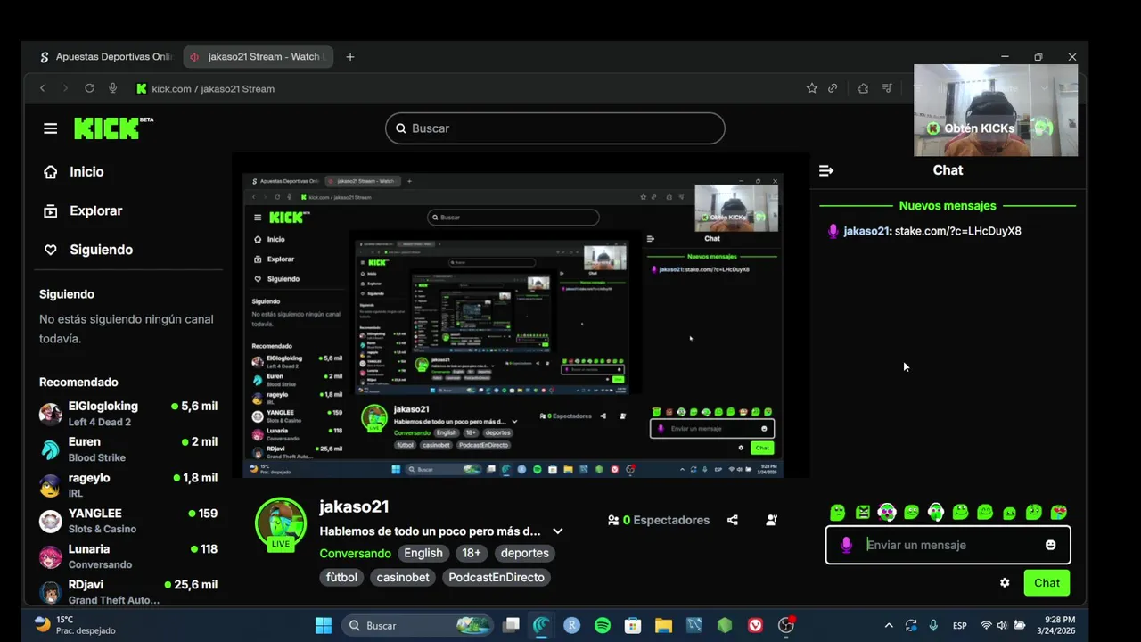The width and height of the screenshot is (1141, 642).
Task: Expand the stream title chevron
Action: [x=558, y=531]
